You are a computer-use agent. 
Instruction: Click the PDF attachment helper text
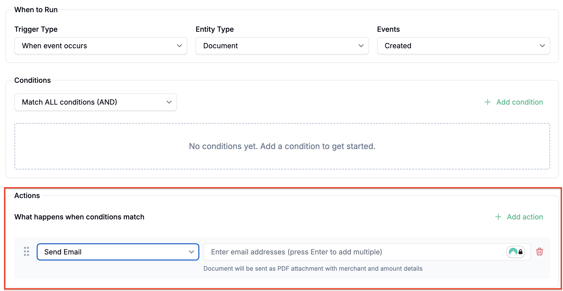pyautogui.click(x=313, y=269)
